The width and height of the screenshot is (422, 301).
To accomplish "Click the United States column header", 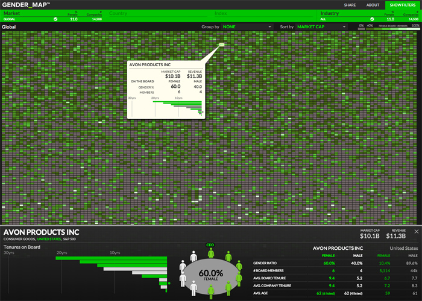I will pyautogui.click(x=404, y=248).
